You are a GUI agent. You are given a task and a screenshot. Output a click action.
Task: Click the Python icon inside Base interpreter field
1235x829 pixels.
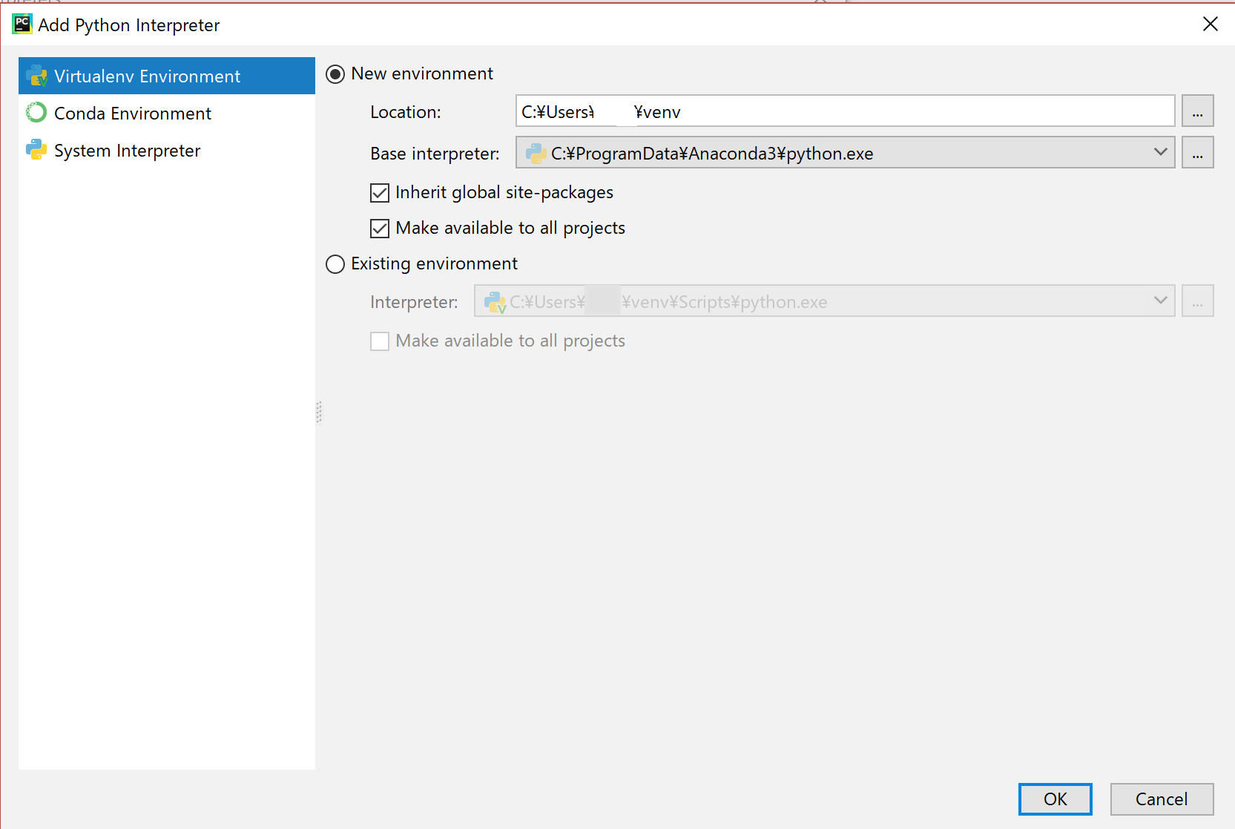[x=536, y=153]
